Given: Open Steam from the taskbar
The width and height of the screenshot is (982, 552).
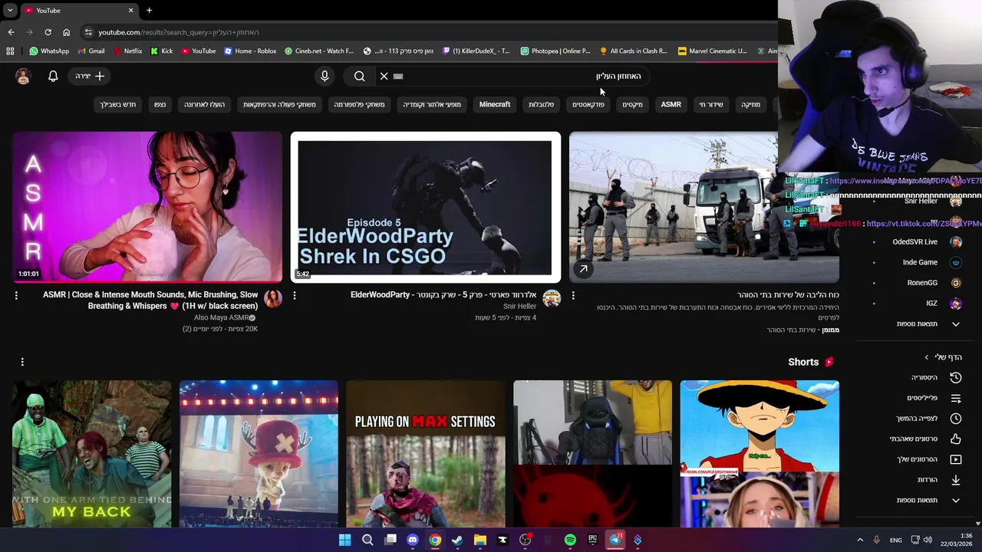Looking at the screenshot, I should [457, 540].
